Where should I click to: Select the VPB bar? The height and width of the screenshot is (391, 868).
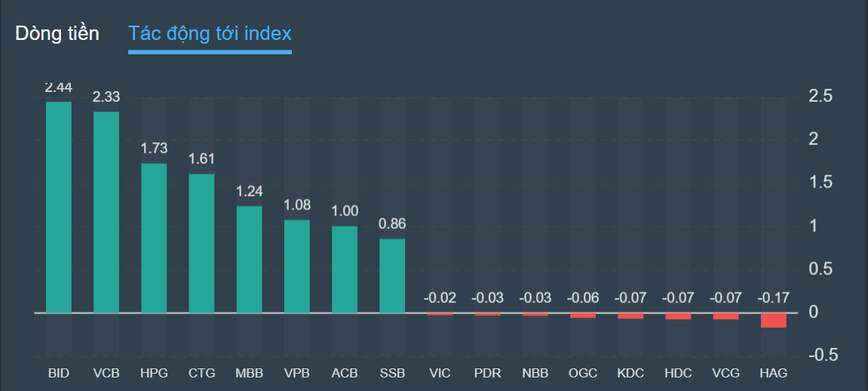click(296, 266)
